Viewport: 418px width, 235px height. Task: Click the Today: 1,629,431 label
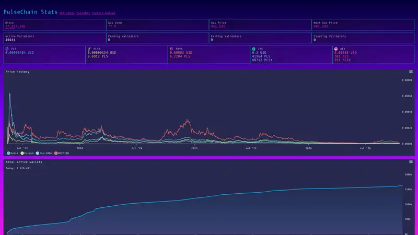click(x=18, y=168)
